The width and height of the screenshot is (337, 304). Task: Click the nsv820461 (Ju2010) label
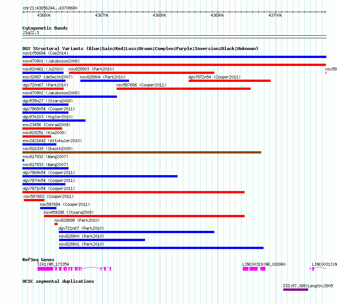click(43, 69)
